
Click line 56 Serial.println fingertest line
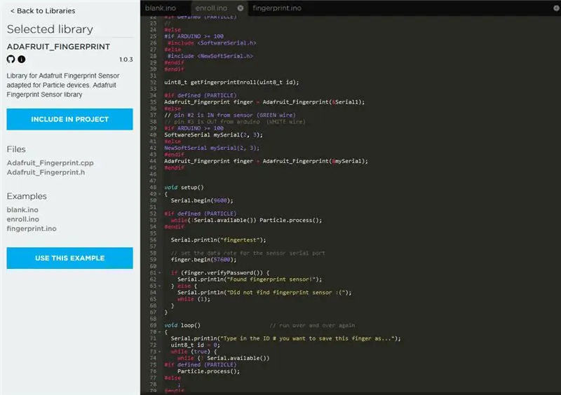click(218, 240)
